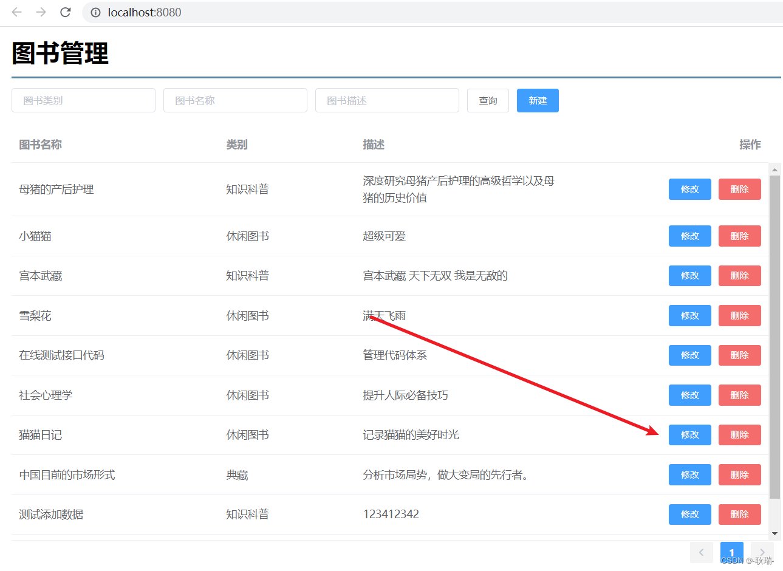Delete the 测试添加数据 row via 删除

coord(740,515)
